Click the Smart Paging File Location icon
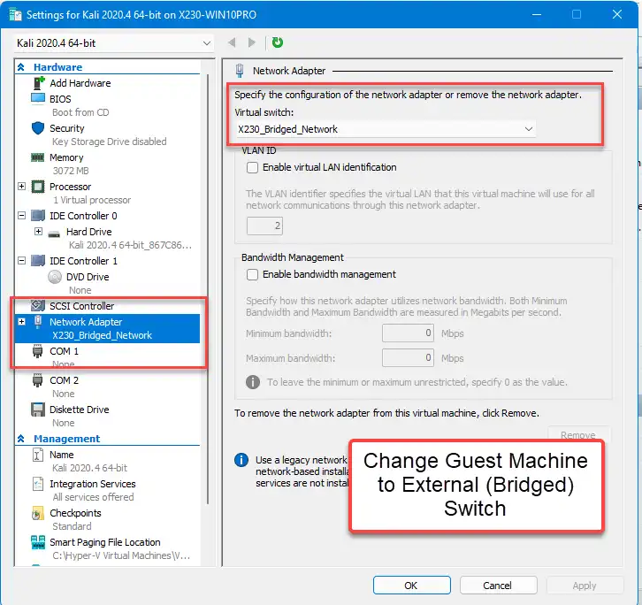The height and width of the screenshot is (605, 642). tap(38, 542)
